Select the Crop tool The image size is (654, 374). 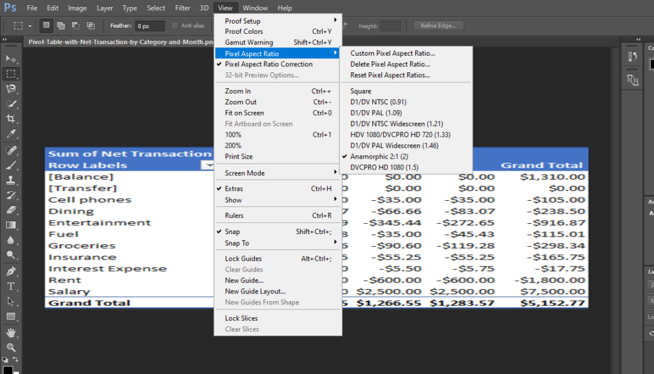pyautogui.click(x=11, y=118)
